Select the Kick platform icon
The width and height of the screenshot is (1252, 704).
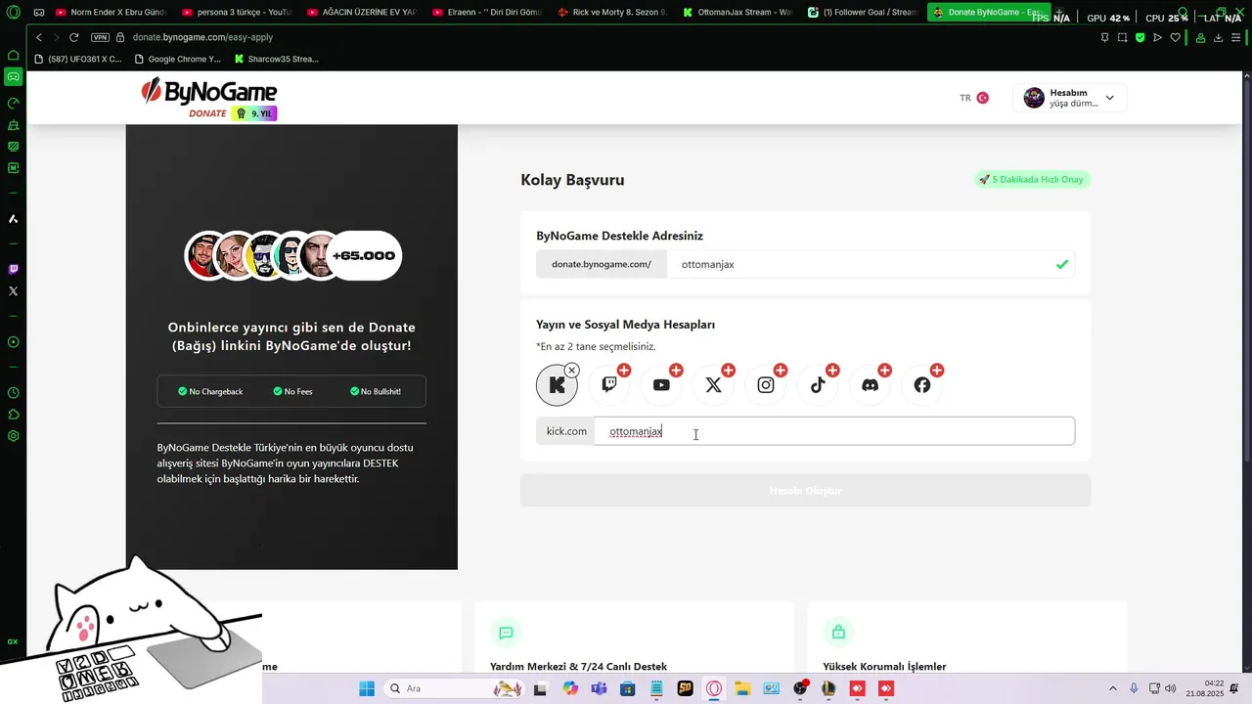pos(557,385)
